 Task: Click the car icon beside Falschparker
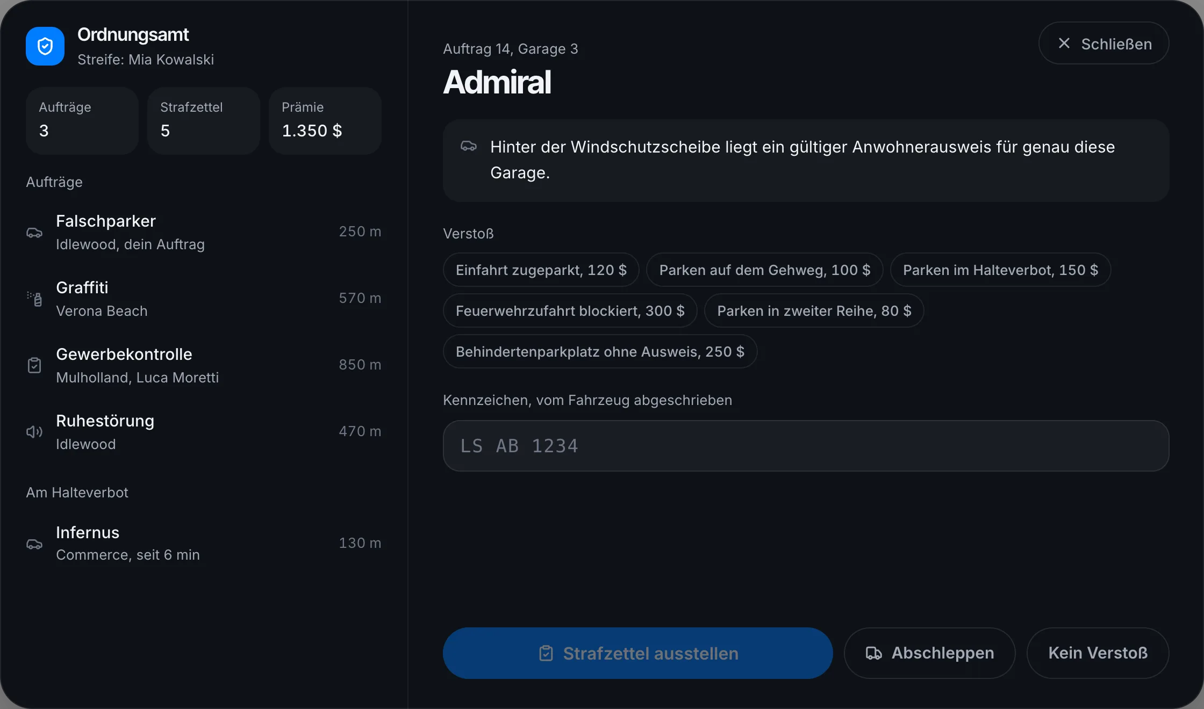coord(34,233)
